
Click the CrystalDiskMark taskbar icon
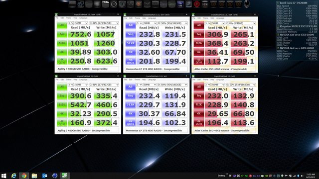pos(65,176)
